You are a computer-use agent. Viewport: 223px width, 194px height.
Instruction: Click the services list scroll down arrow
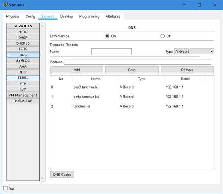(x=43, y=178)
